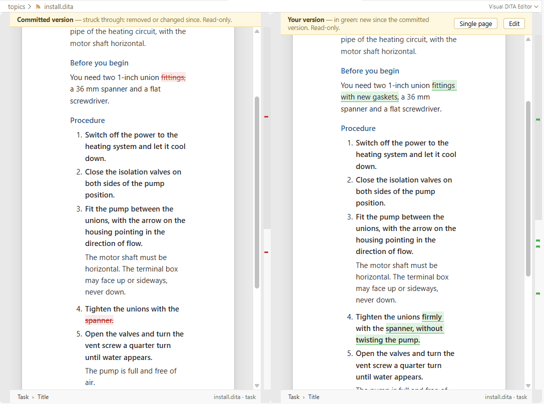Click step 3 'Fit the pump between' in Committed version
Image resolution: width=544 pixels, height=404 pixels.
pos(135,226)
